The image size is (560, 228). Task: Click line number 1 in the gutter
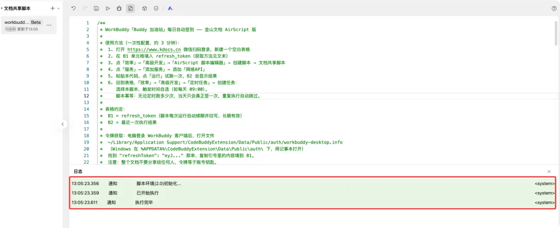(x=88, y=23)
